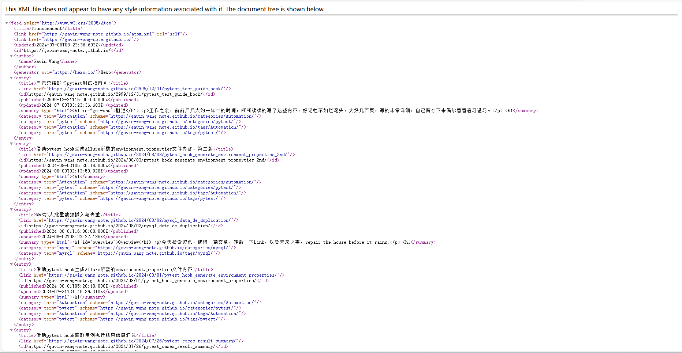Screen dimensions: 682x353
Task: Collapse the root feed element triangle
Action: [x=7, y=23]
